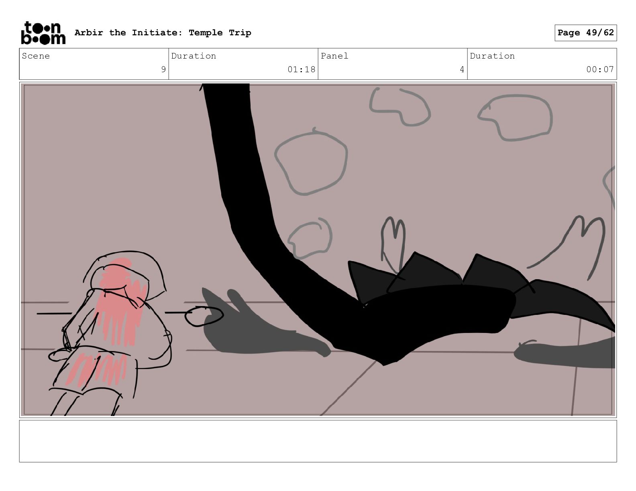The height and width of the screenshot is (491, 636).
Task: Select the scene duration value '01:18'
Action: tap(301, 69)
